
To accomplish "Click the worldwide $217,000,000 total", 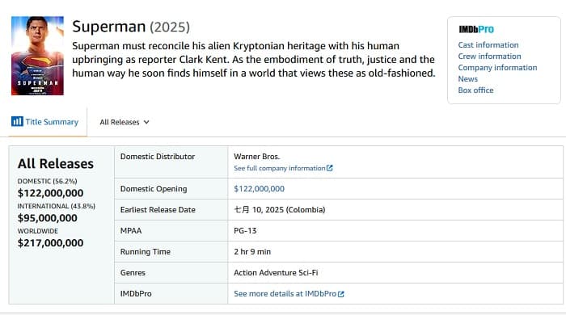I will (50, 243).
